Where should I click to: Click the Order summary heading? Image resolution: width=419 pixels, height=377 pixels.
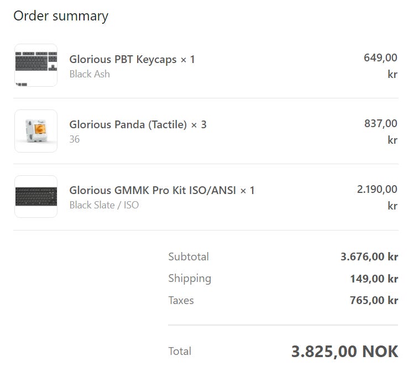(61, 16)
